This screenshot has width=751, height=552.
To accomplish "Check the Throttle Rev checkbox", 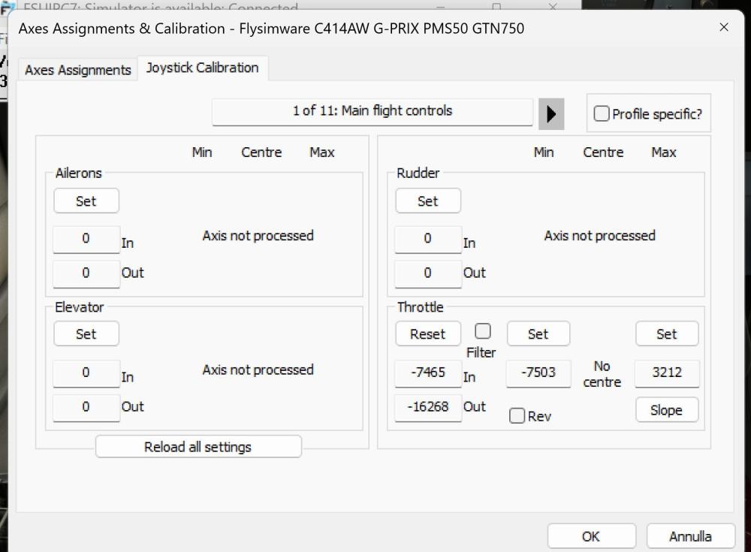I will (517, 416).
